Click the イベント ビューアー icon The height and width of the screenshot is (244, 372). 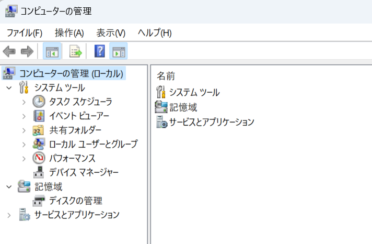click(39, 116)
